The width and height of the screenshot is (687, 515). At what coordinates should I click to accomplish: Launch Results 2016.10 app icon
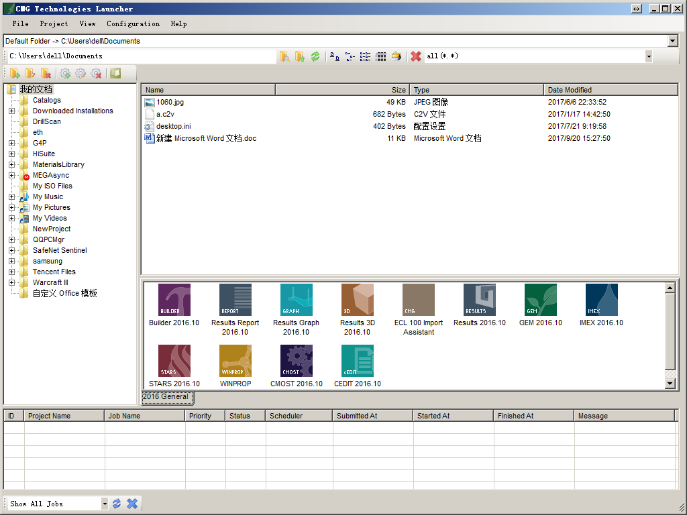[x=480, y=300]
